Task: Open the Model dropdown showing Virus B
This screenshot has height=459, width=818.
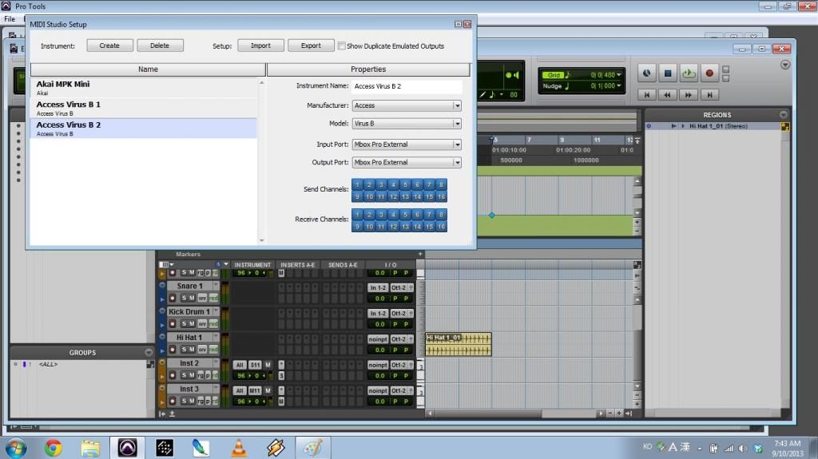Action: [407, 124]
